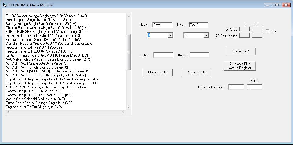Open the second Hex dropdown arrow
This screenshot has height=145, width=293.
pyautogui.click(x=206, y=35)
